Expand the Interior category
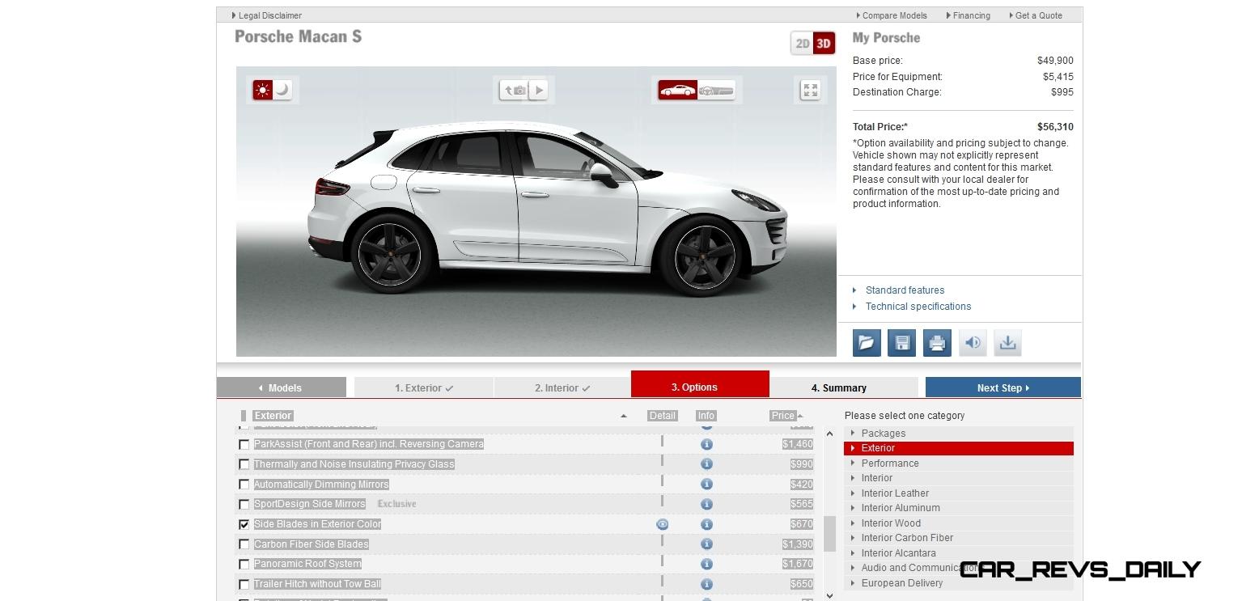 tap(958, 478)
